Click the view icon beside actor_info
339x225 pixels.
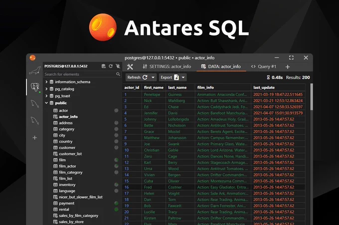click(55, 117)
